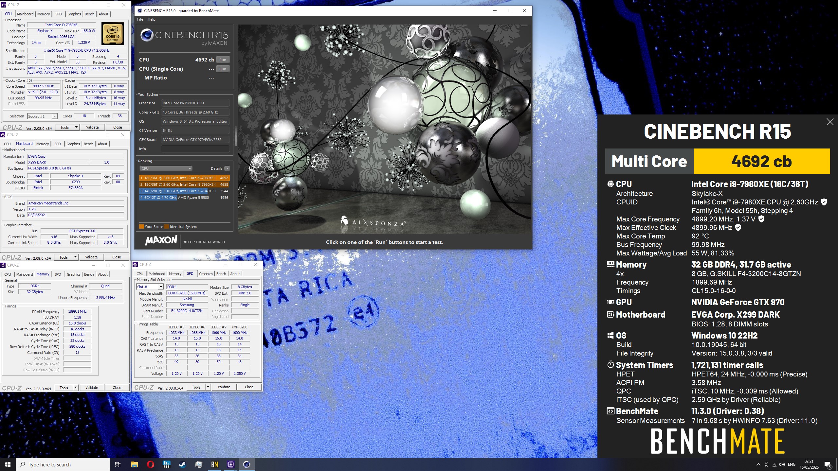This screenshot has height=471, width=838.
Task: Open File Explorer from taskbar
Action: tap(135, 464)
